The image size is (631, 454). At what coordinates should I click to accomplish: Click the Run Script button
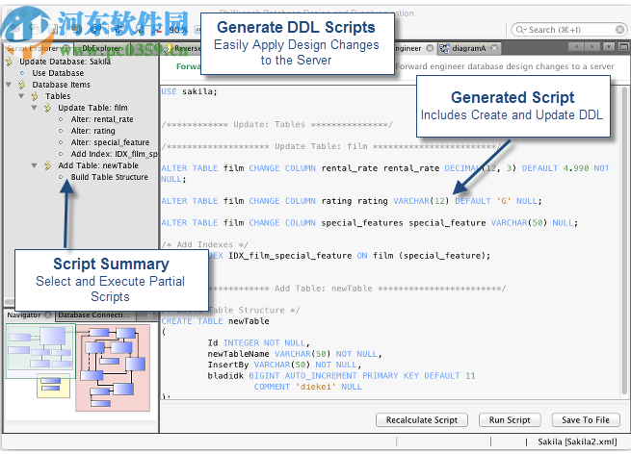tap(510, 419)
